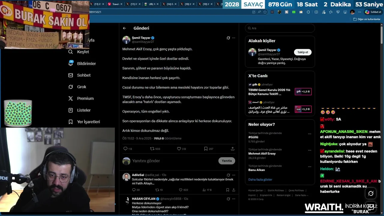Open Gizlilik Politikası footer link
The width and height of the screenshot is (384, 216).
tap(276, 190)
